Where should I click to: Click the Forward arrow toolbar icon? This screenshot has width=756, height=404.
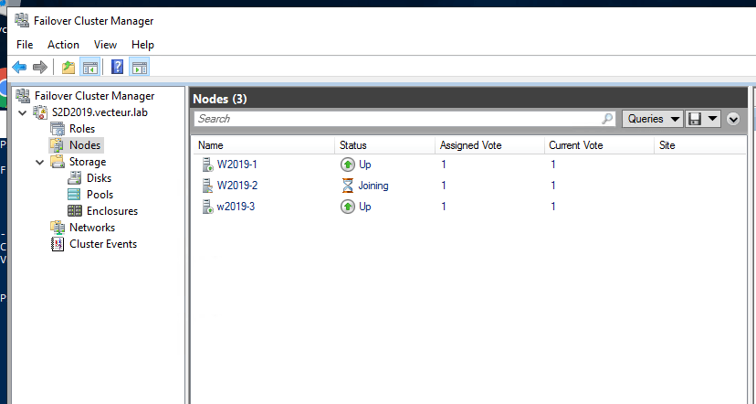click(39, 67)
